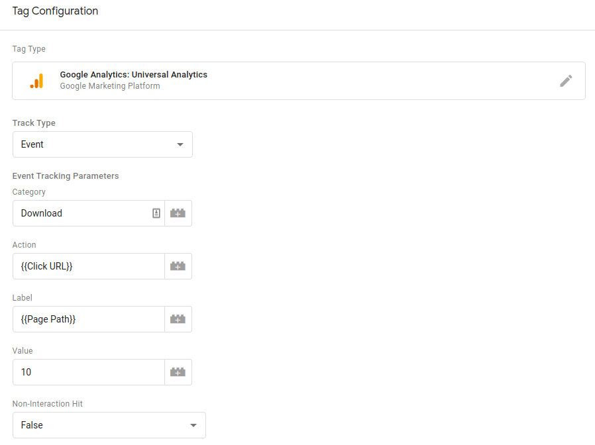Image resolution: width=595 pixels, height=445 pixels.
Task: Click the Event Tracking Parameters label
Action: (x=66, y=176)
